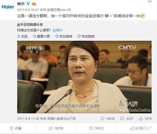Image resolution: width=157 pixels, height=134 pixels.
Task: Repost this Weibo showing 16258
Action: tap(56, 128)
